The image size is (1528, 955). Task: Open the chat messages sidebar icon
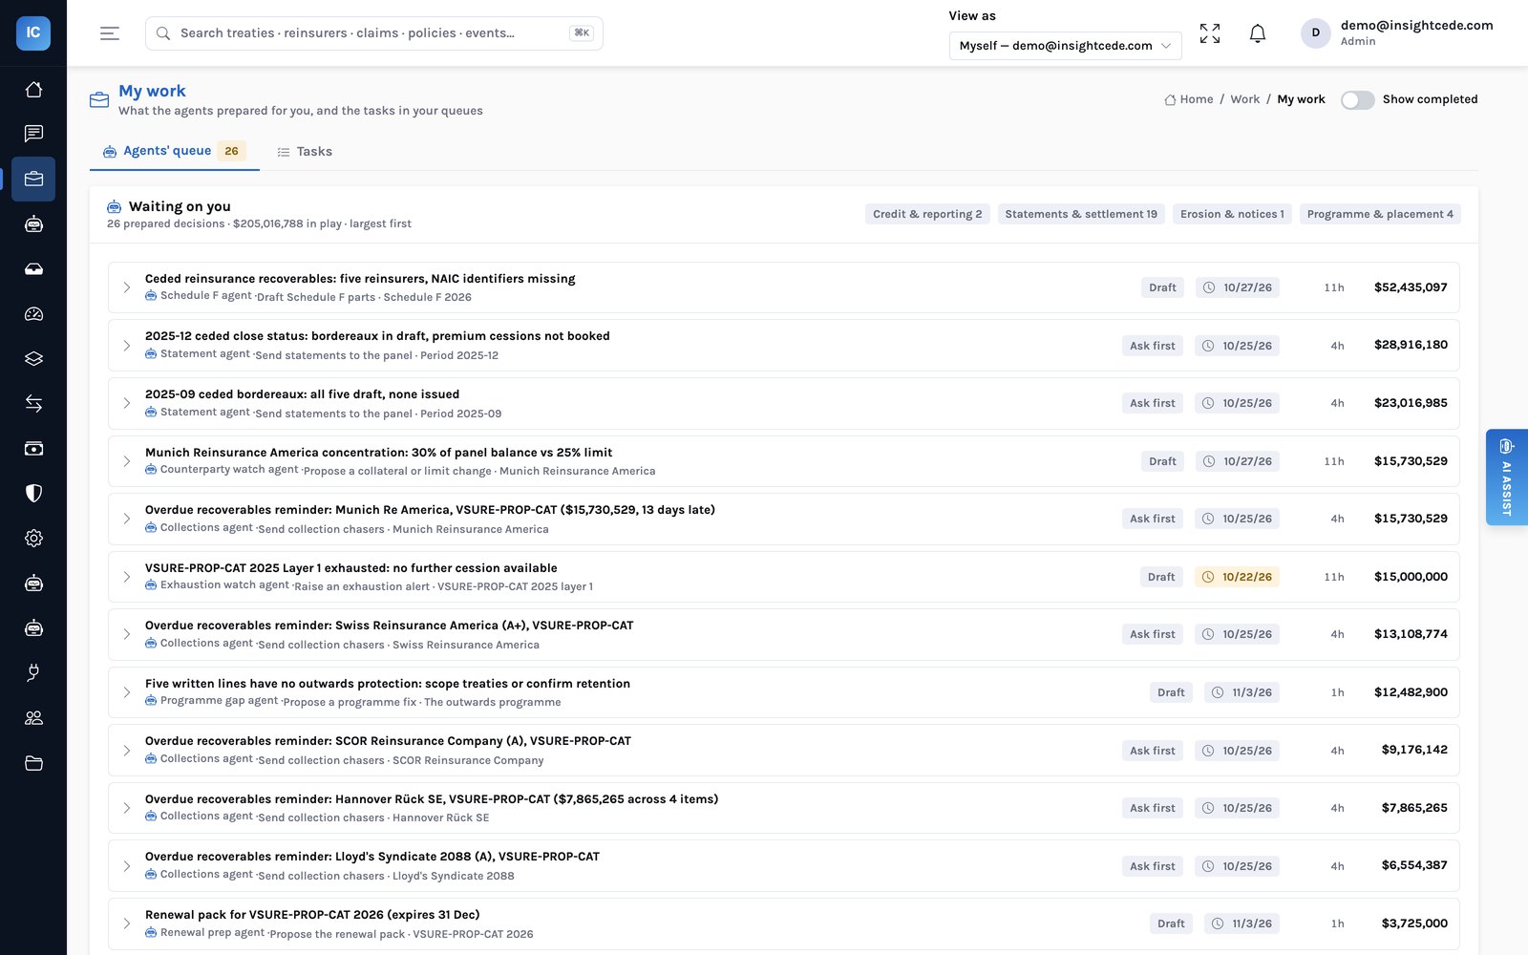[33, 134]
